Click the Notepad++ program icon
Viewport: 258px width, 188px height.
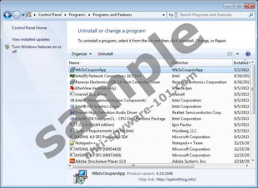pos(72,143)
